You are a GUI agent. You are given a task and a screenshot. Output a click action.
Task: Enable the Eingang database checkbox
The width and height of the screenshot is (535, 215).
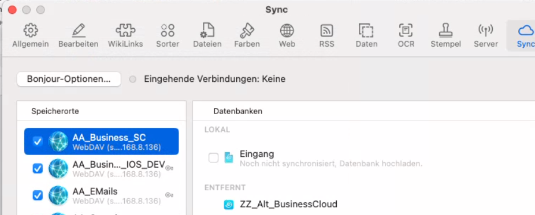[x=214, y=158]
